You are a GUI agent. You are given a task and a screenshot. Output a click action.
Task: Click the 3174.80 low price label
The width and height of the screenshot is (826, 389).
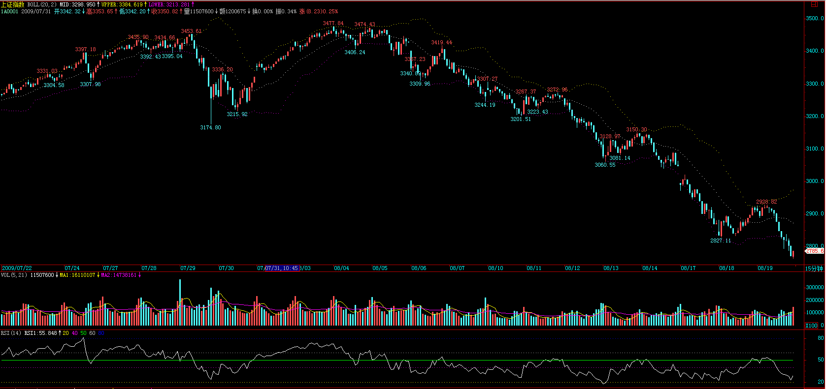click(x=210, y=127)
